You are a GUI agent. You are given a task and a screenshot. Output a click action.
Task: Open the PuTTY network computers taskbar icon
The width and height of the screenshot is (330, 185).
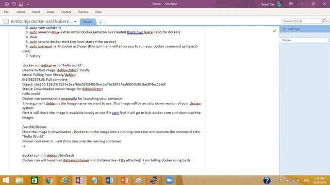tap(154, 180)
